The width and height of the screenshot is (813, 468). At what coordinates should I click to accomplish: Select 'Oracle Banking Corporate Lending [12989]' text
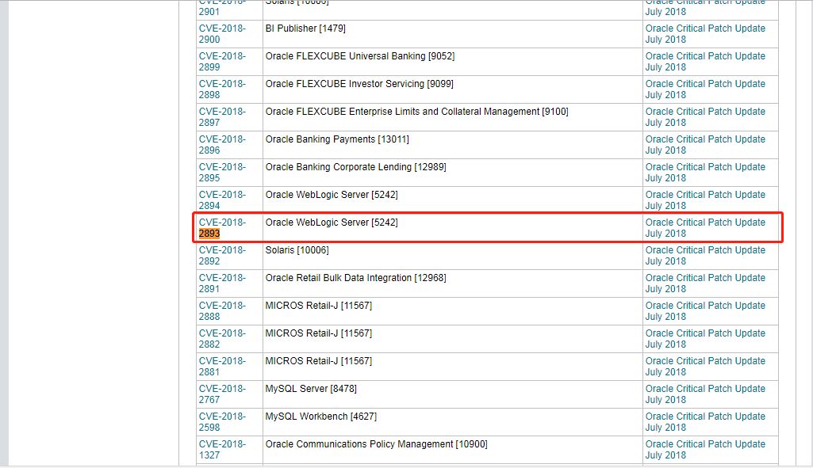coord(355,167)
